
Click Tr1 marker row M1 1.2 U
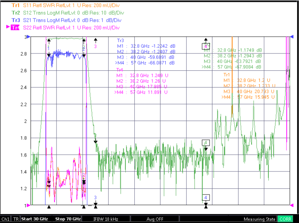(247, 80)
